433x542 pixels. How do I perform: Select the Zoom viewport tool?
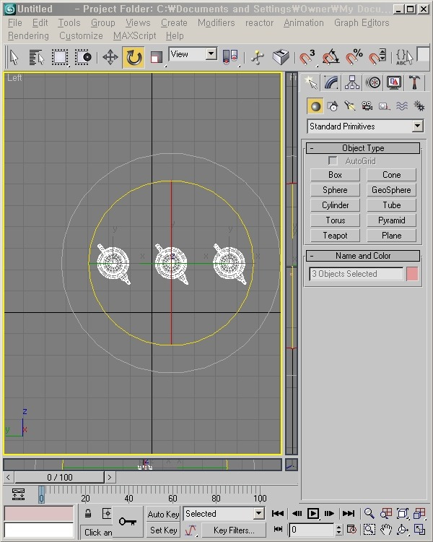coord(369,514)
